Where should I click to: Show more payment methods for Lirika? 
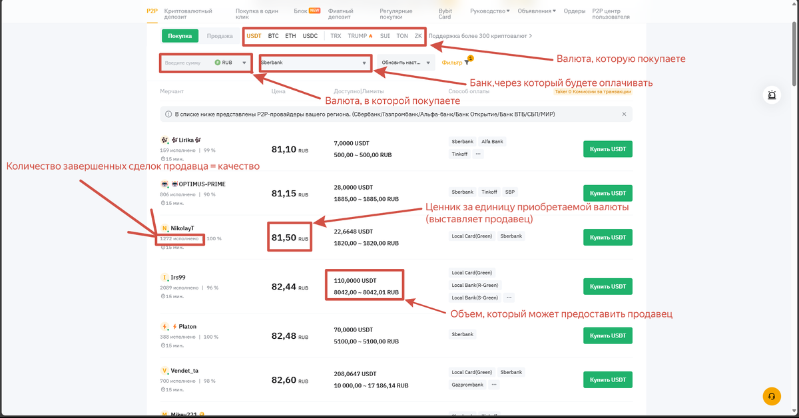(478, 154)
